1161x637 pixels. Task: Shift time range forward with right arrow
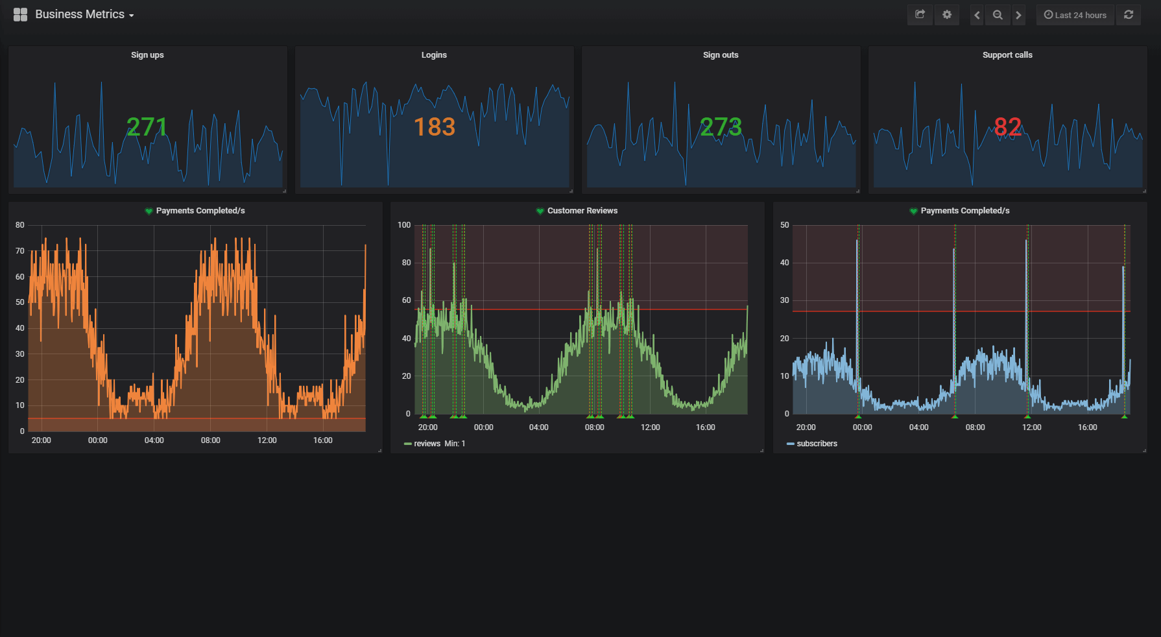click(x=1018, y=15)
